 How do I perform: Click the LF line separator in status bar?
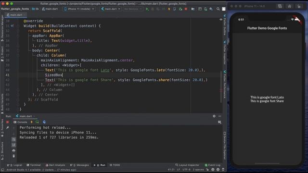pos(179,170)
